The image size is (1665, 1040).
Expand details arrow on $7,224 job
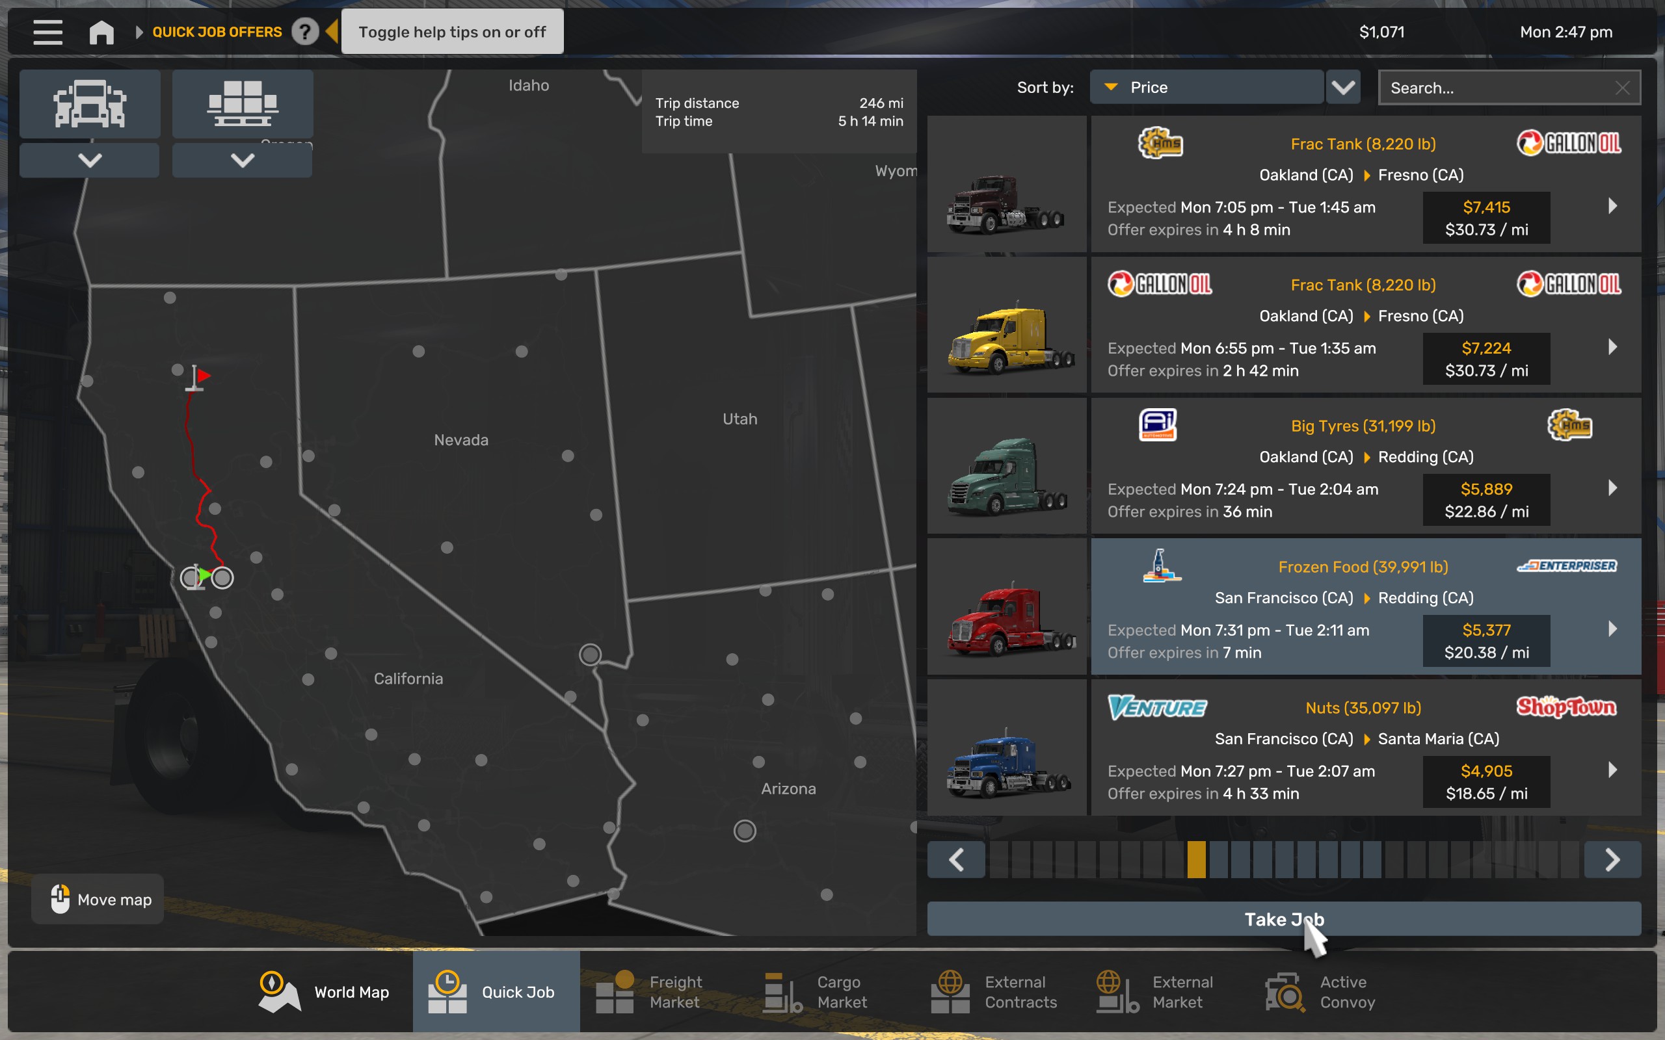click(1612, 346)
